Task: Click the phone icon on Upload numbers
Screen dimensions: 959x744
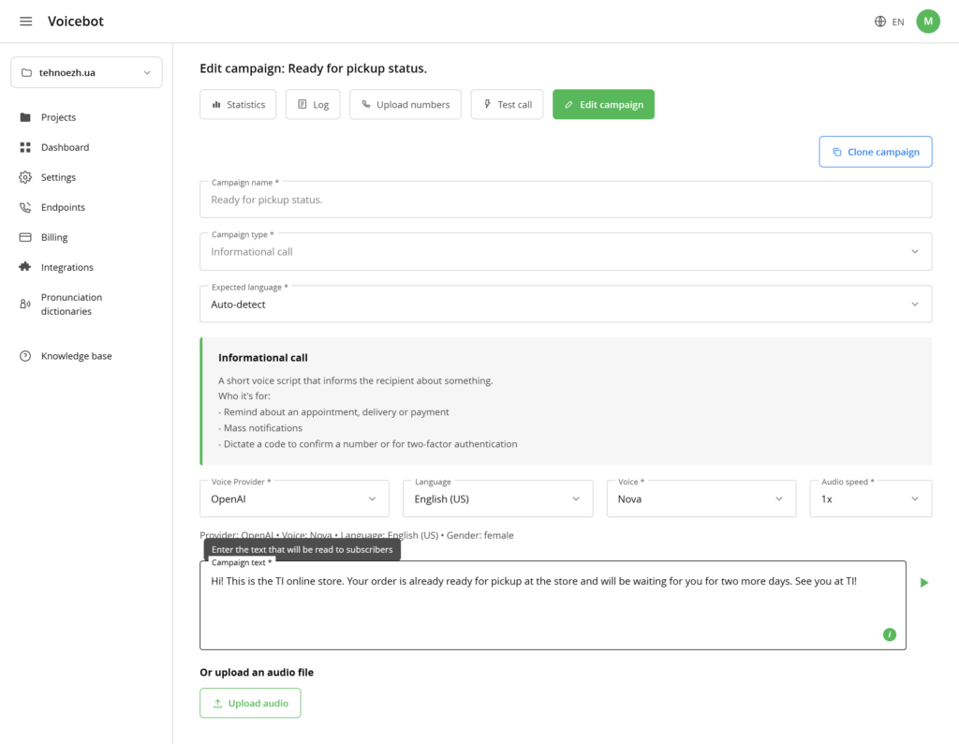Action: [x=366, y=105]
